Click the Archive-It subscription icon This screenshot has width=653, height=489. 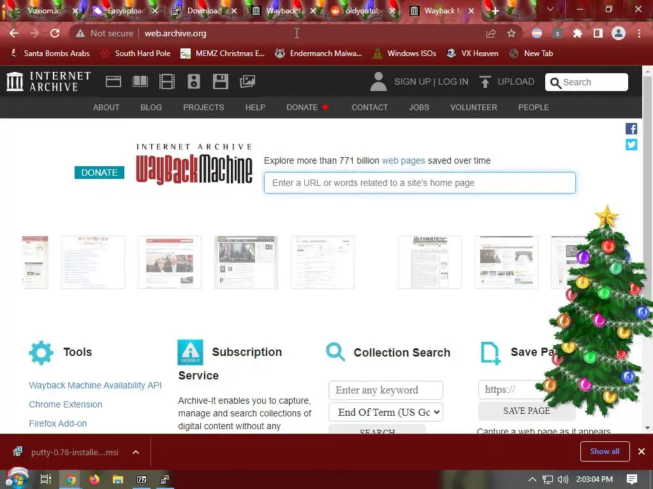pos(190,352)
